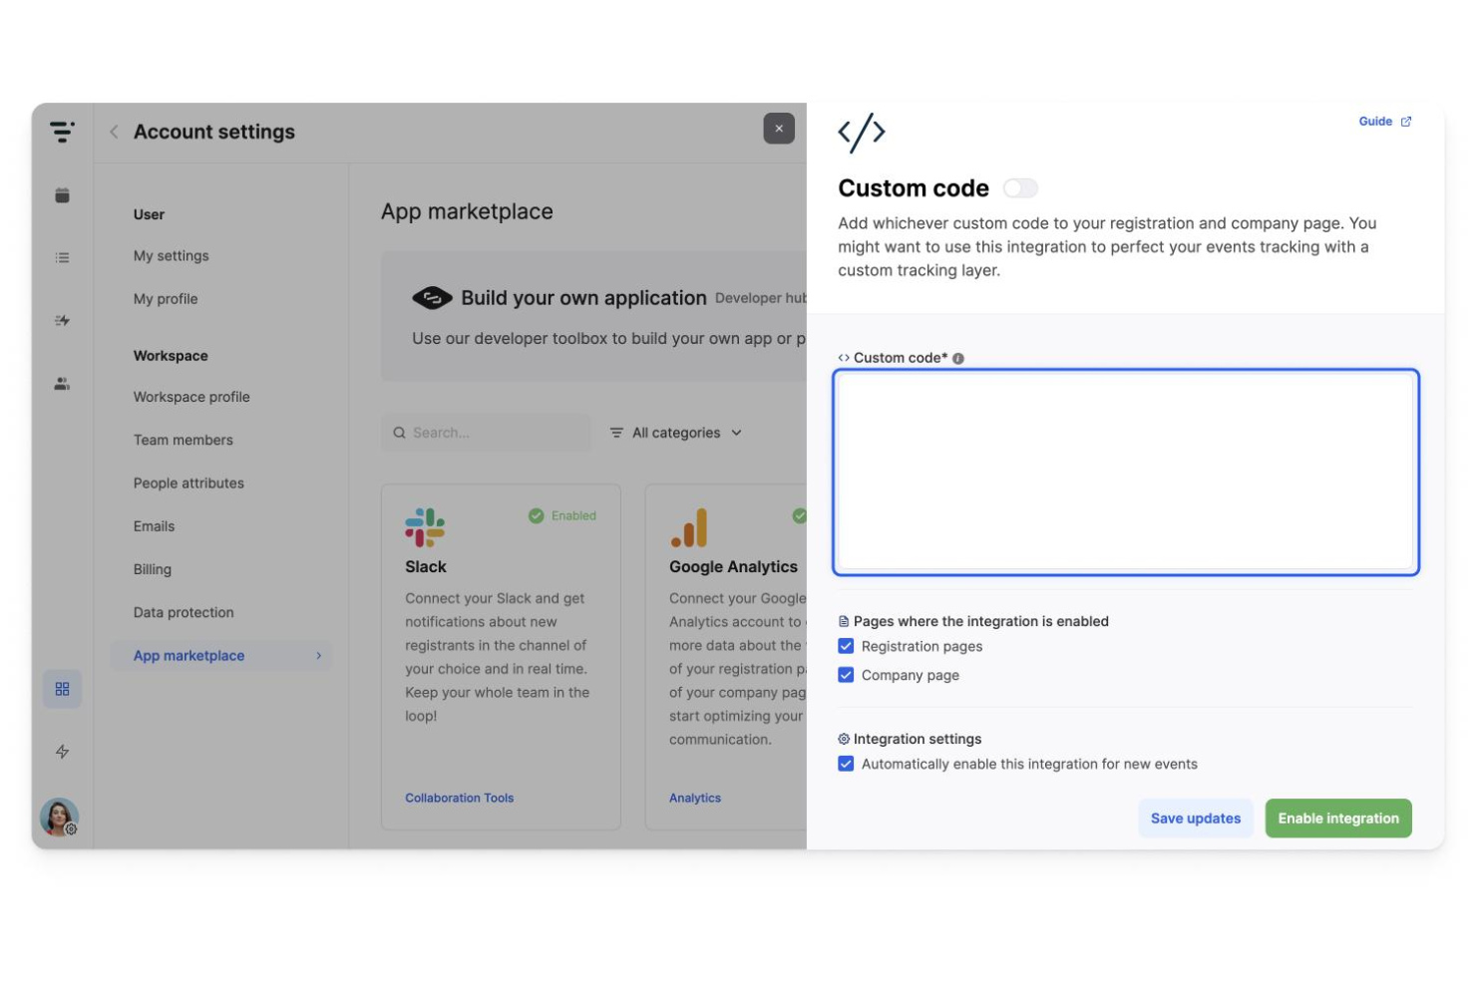The image size is (1476, 984).
Task: Open the people icon in the sidebar
Action: coord(62,383)
